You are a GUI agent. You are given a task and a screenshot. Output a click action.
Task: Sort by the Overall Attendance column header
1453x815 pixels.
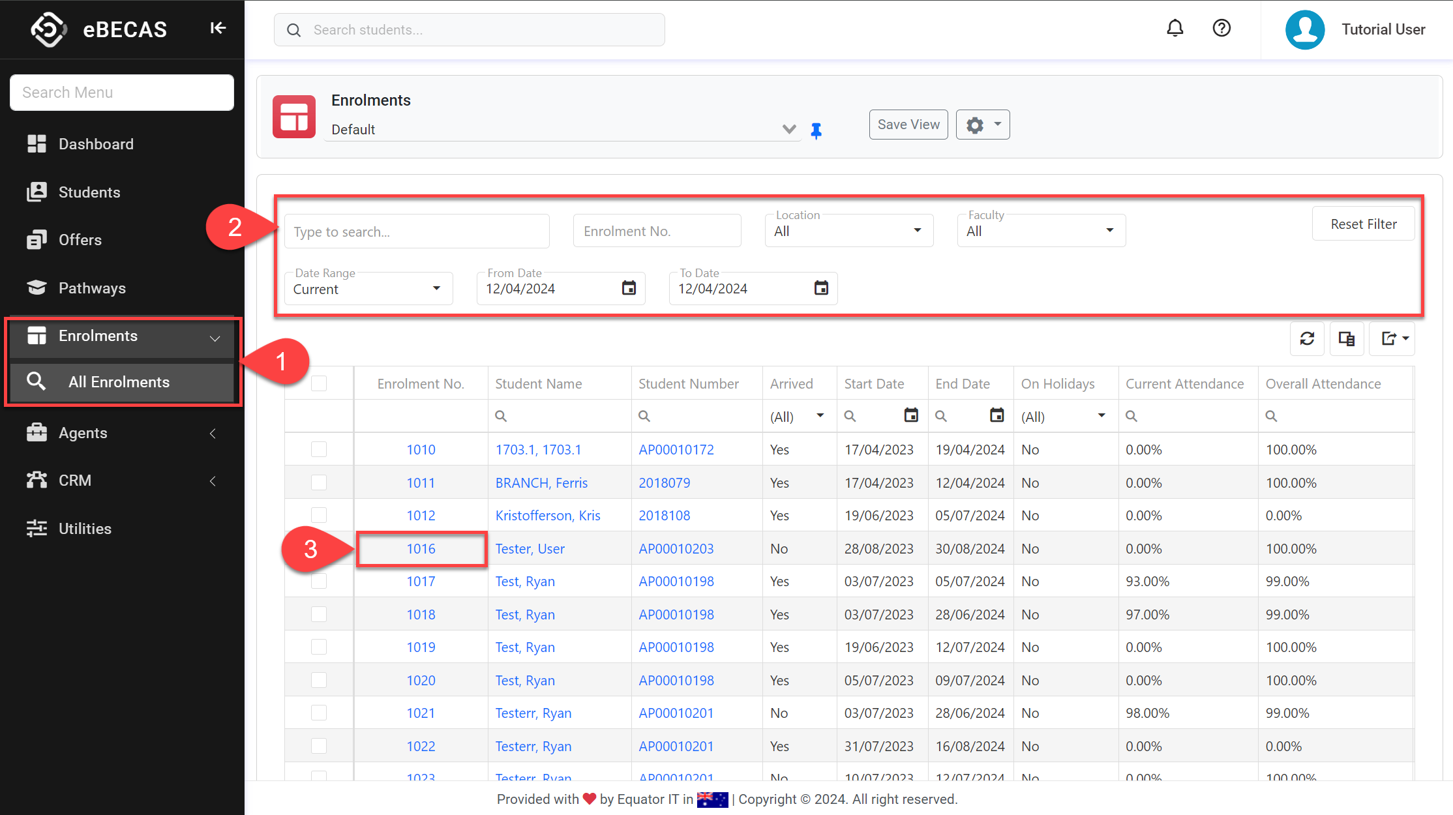[1323, 384]
